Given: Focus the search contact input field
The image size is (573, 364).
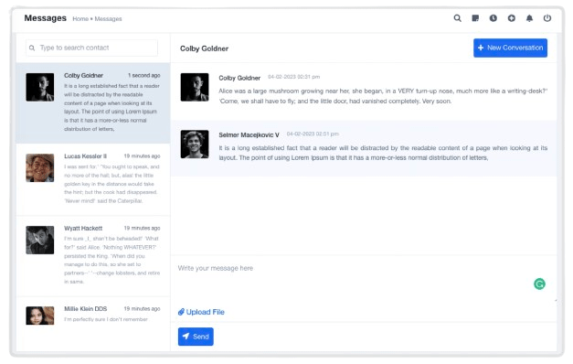Looking at the screenshot, I should coord(91,48).
